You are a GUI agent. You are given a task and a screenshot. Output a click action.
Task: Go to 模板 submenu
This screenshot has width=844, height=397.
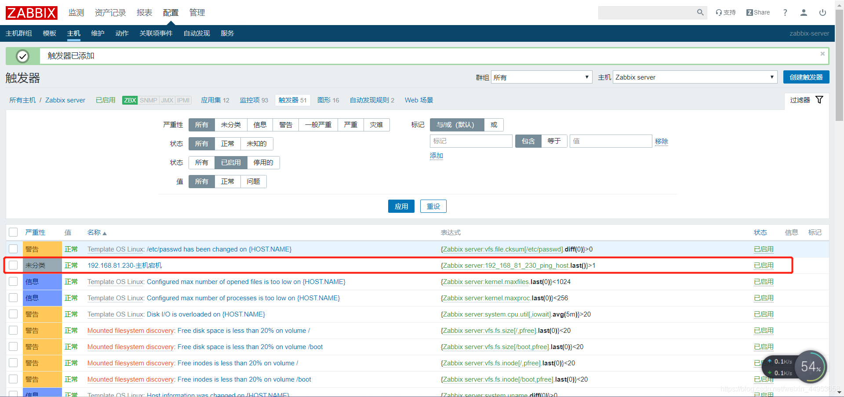click(49, 33)
